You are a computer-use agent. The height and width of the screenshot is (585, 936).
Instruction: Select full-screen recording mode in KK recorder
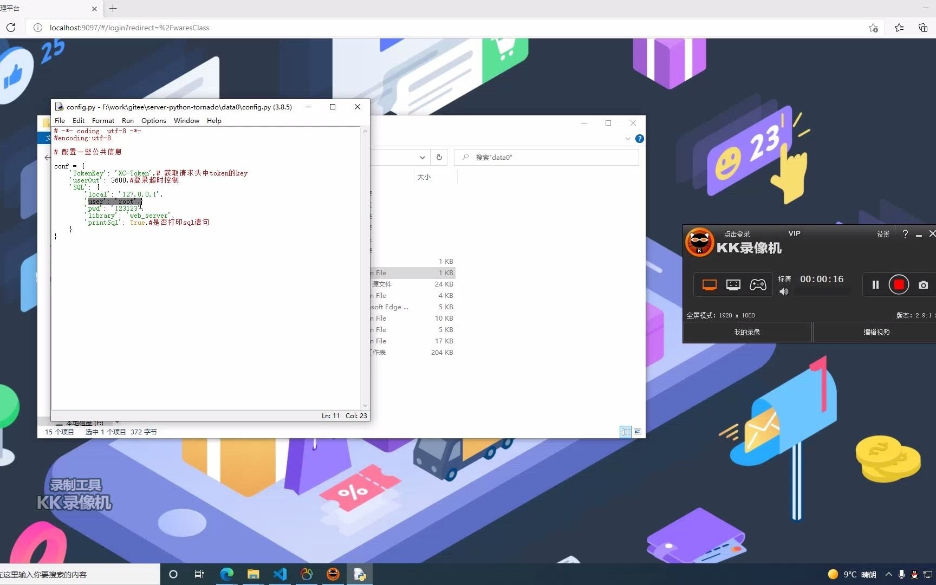(709, 285)
